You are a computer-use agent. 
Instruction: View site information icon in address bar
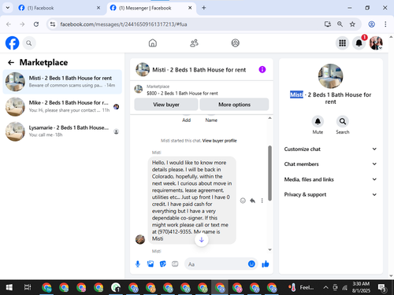click(53, 24)
